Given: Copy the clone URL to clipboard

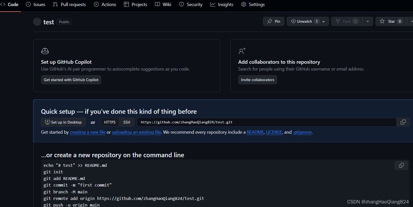Looking at the screenshot, I should 403,122.
